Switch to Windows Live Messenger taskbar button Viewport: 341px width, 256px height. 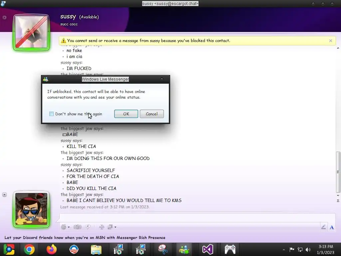point(184,249)
